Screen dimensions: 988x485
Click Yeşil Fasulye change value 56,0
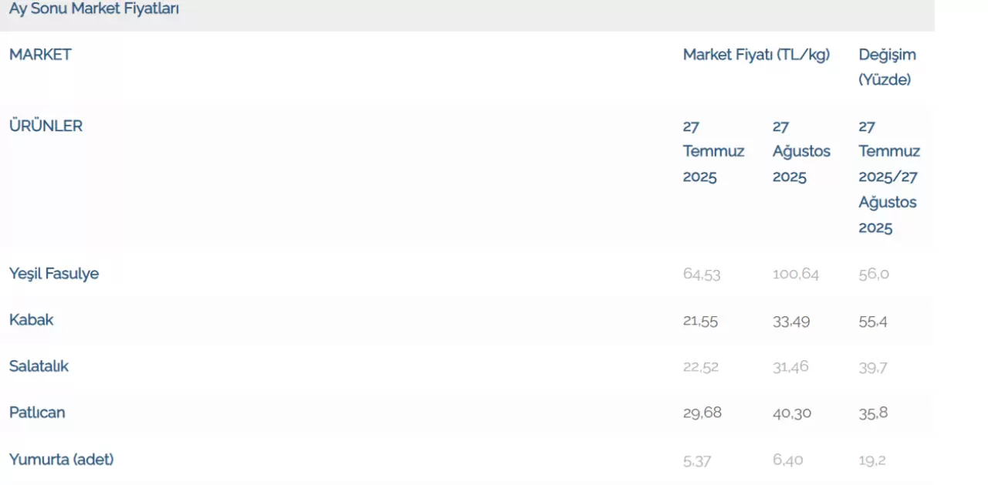click(x=874, y=274)
